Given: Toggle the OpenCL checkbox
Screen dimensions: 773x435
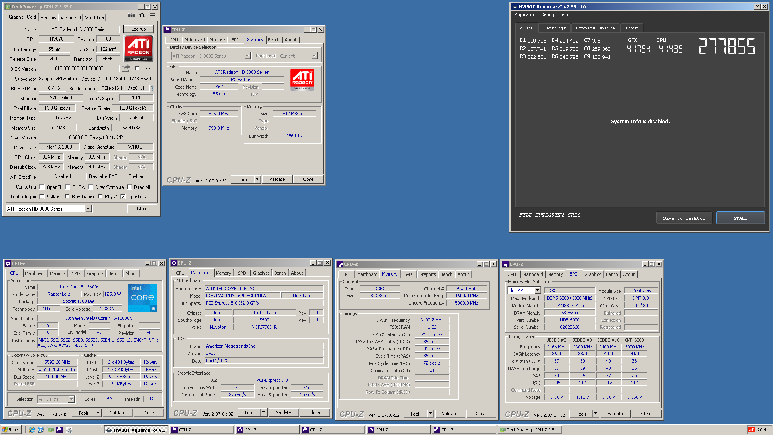Looking at the screenshot, I should coord(42,187).
